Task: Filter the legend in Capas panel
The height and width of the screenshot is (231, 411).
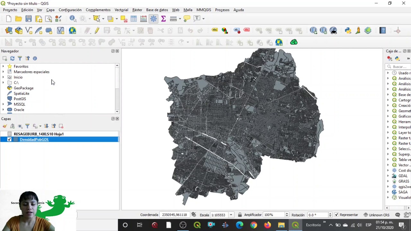Action: (27, 126)
